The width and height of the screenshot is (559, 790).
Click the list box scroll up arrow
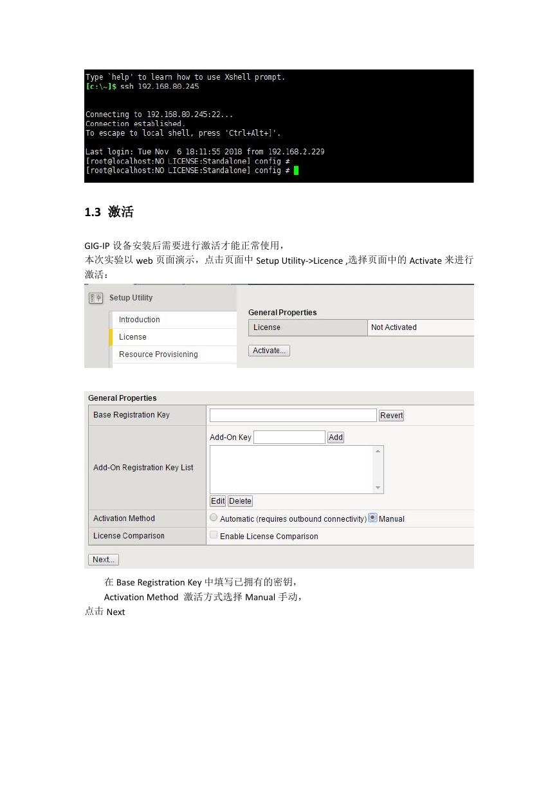click(x=378, y=451)
